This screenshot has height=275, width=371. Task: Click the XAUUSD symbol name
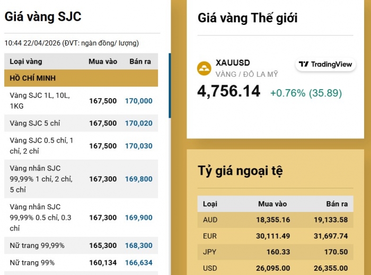[x=233, y=63]
